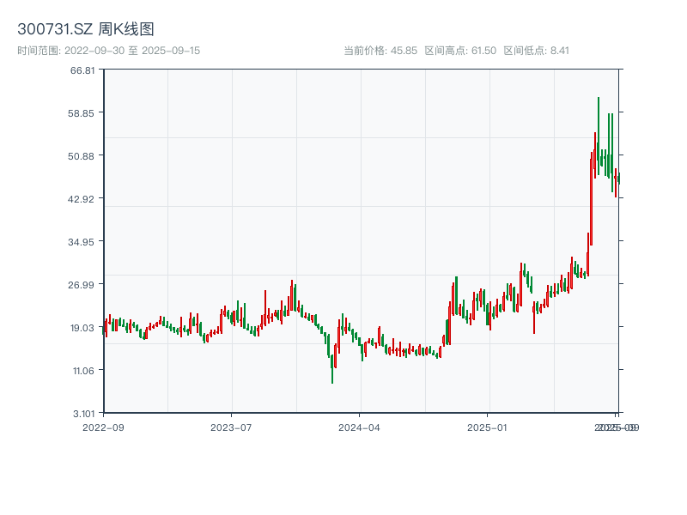Click y-axis value 42.92
The image size is (687, 515).
81,199
